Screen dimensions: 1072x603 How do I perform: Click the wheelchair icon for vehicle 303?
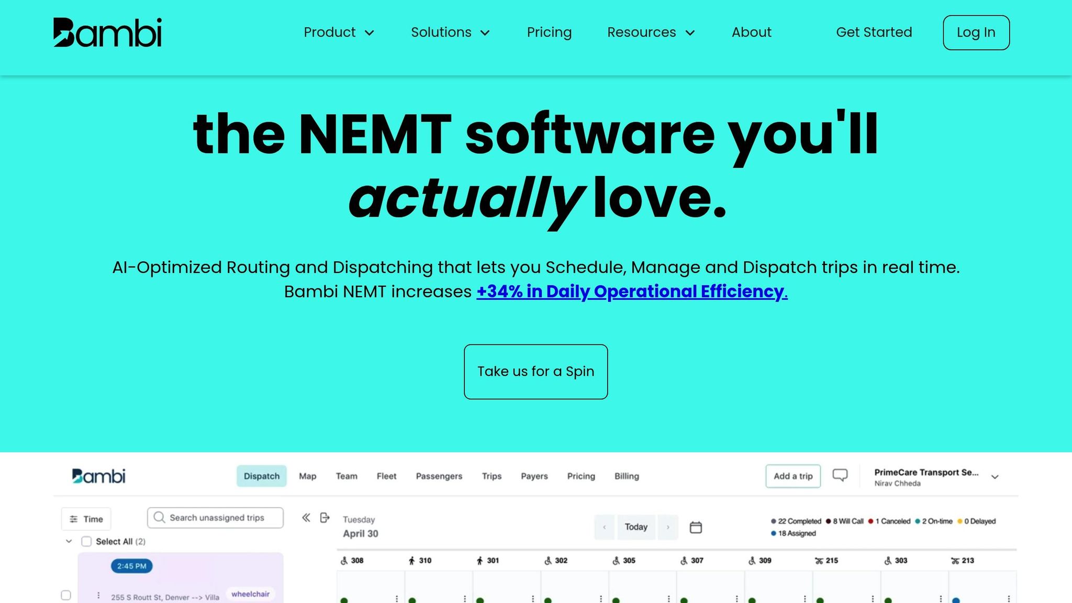pyautogui.click(x=888, y=561)
